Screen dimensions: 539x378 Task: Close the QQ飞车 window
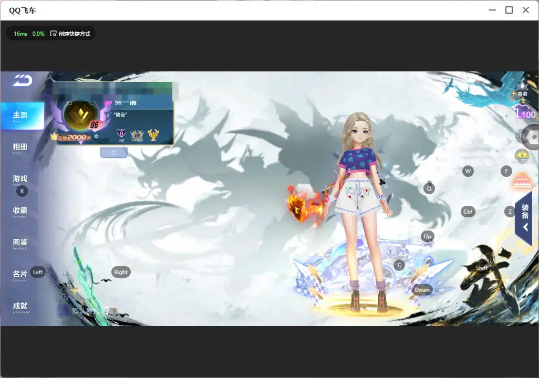pos(525,10)
